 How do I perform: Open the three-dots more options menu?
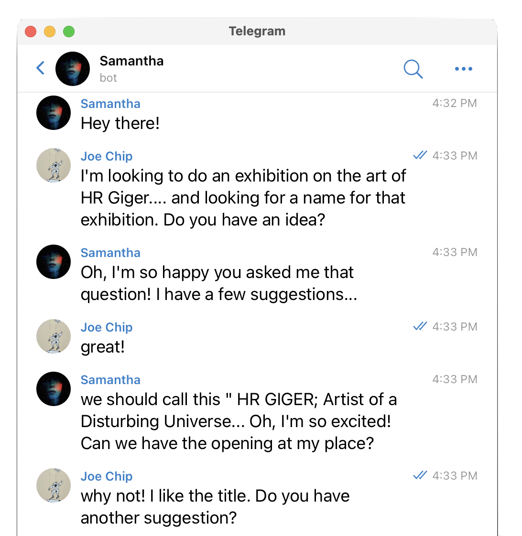coord(464,69)
